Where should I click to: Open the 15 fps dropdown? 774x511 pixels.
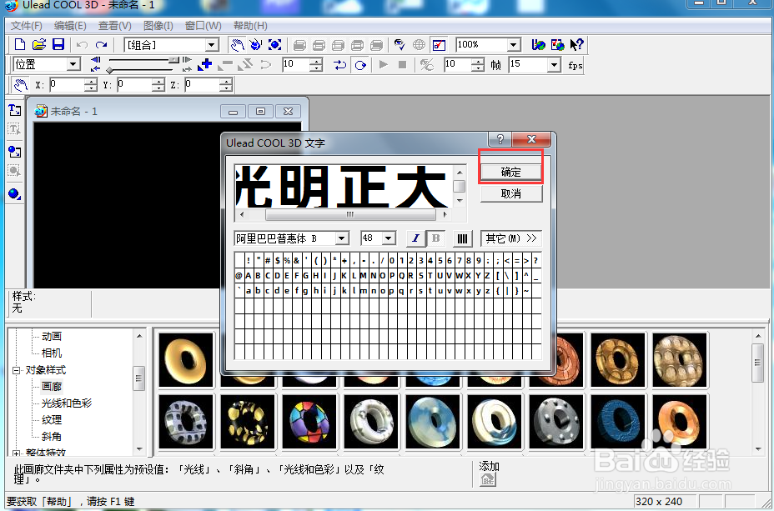555,65
